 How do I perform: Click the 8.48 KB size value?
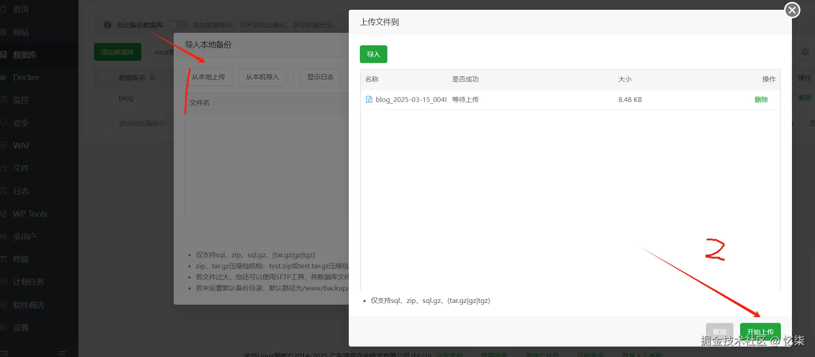pos(630,99)
